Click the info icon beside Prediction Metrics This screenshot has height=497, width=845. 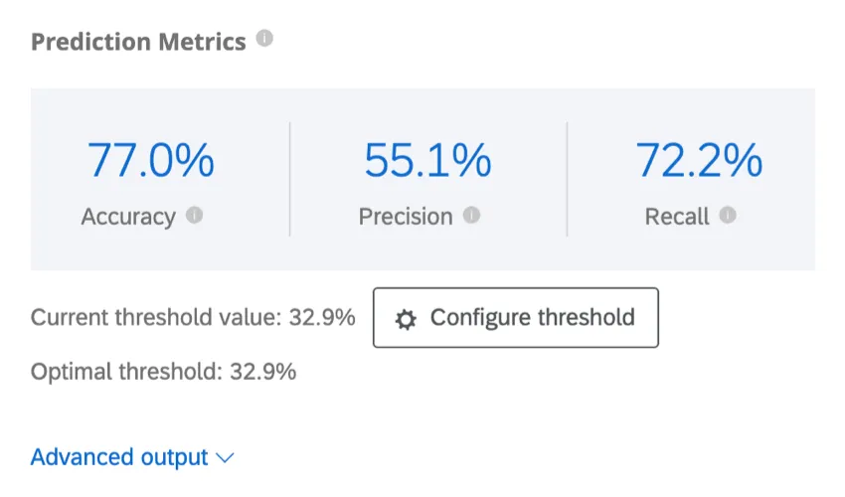[263, 40]
